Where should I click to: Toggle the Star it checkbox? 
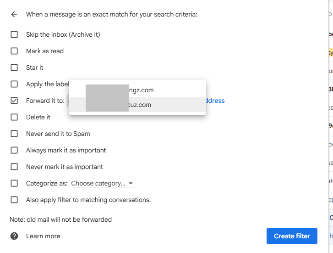[x=14, y=67]
